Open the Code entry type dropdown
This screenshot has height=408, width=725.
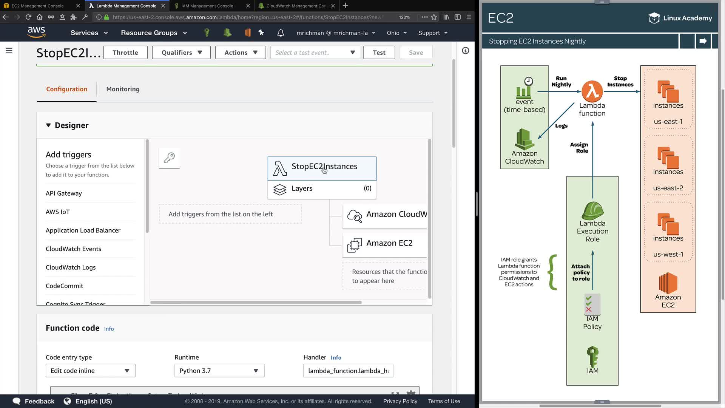coord(90,371)
